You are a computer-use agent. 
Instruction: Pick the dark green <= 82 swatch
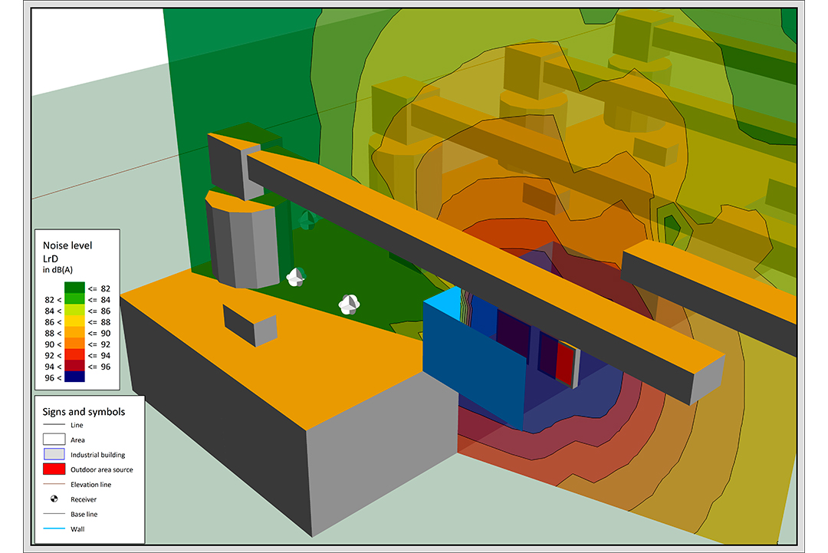pyautogui.click(x=74, y=288)
